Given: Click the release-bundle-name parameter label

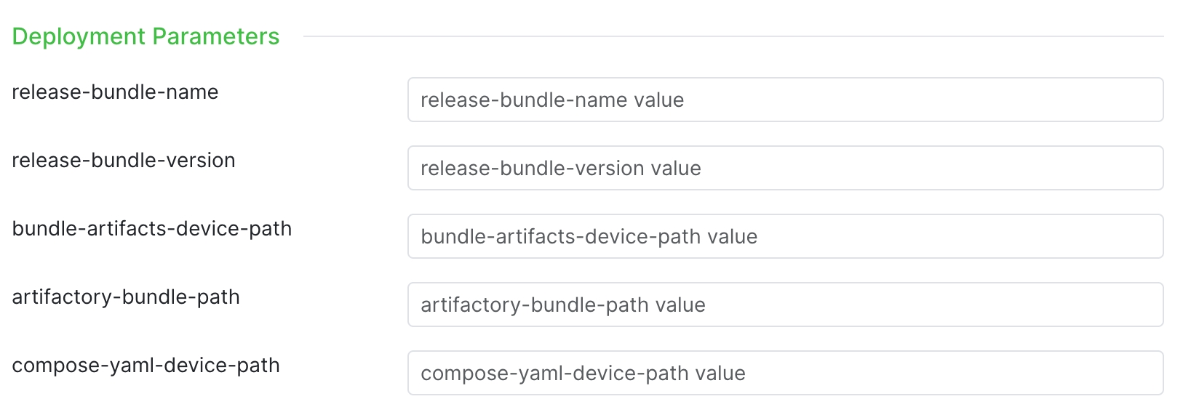Looking at the screenshot, I should point(115,92).
